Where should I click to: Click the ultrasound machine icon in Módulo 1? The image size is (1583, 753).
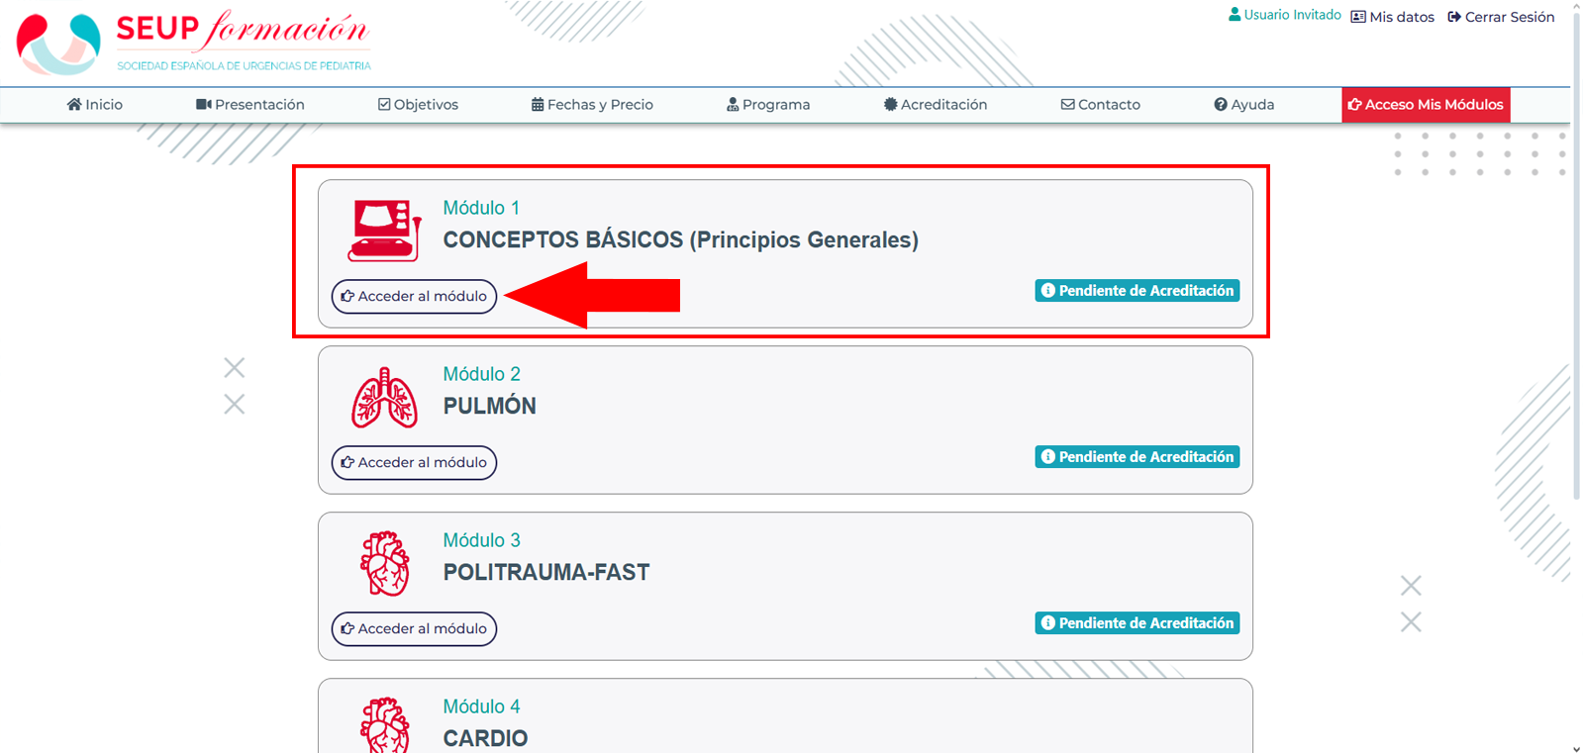385,230
